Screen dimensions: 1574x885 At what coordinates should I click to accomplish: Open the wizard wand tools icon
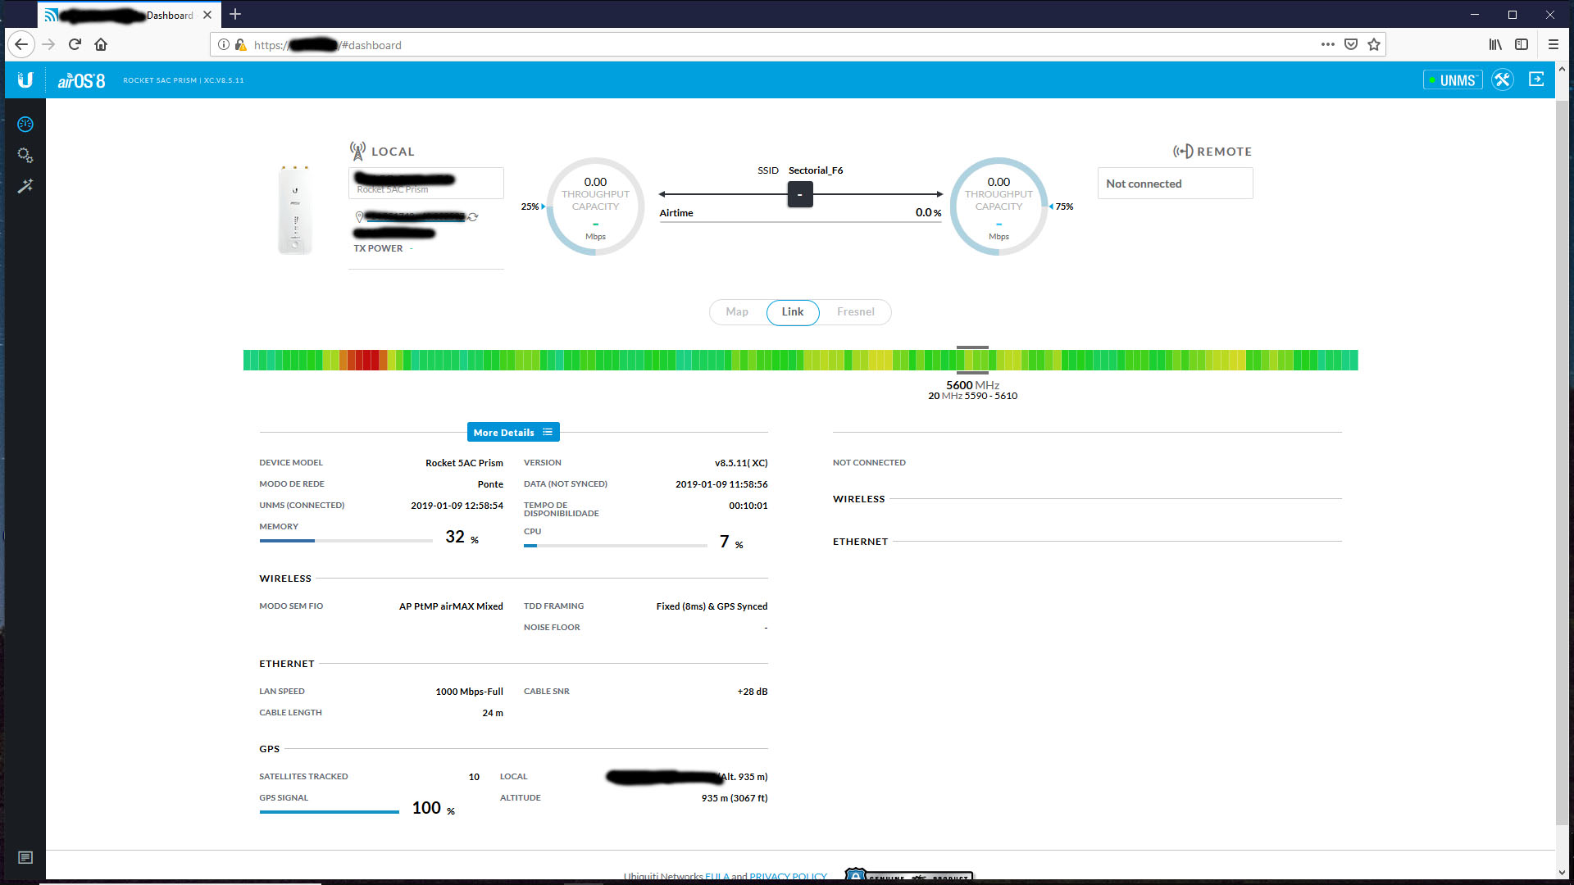pyautogui.click(x=25, y=186)
